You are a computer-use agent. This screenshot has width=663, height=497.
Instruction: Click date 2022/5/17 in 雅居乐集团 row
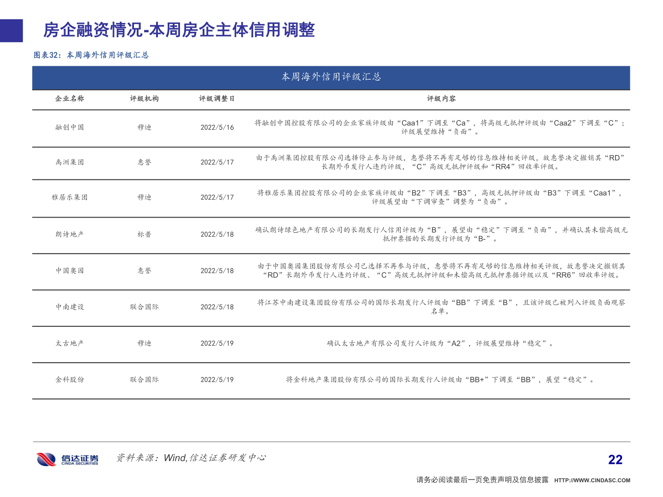coord(217,197)
